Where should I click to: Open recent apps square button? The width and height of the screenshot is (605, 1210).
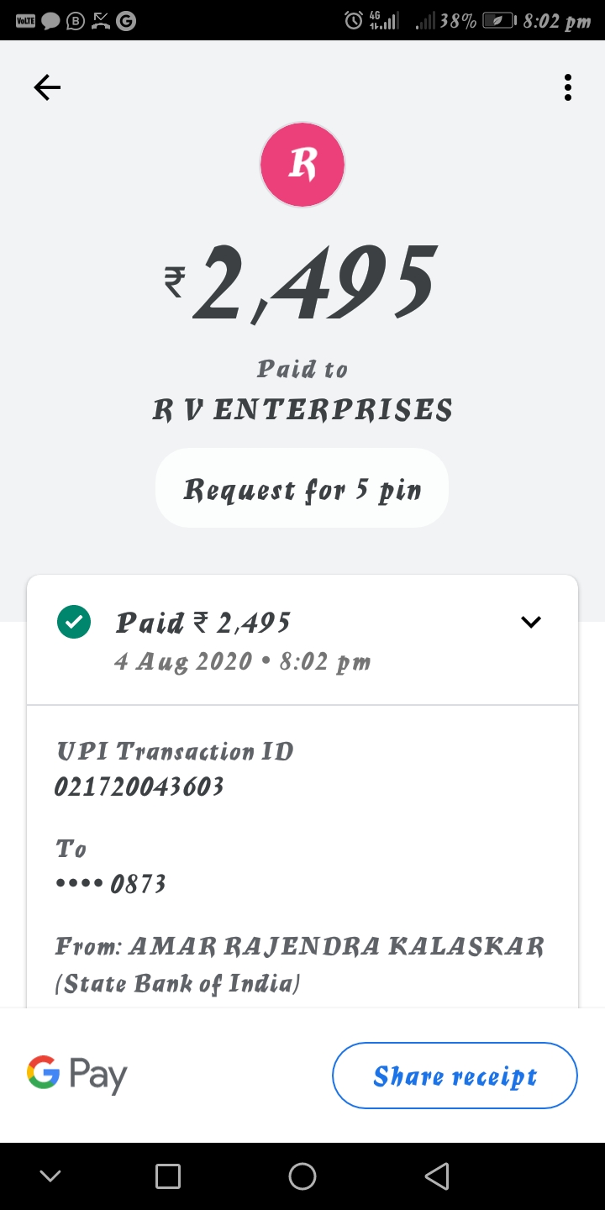coord(168,1176)
